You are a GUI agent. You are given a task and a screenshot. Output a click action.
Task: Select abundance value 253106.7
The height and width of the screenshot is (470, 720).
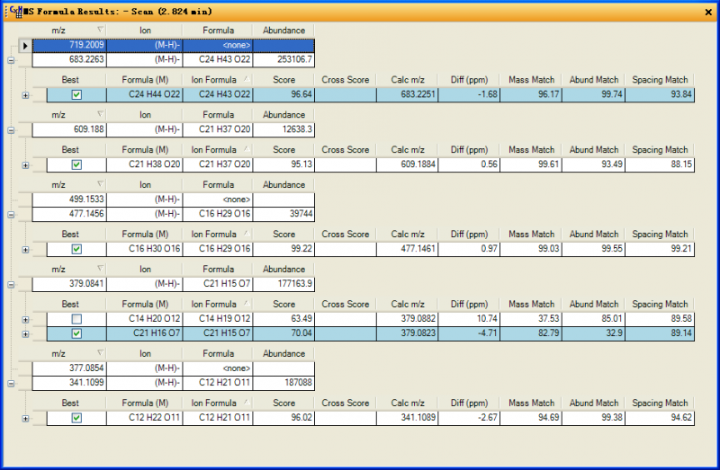(283, 59)
